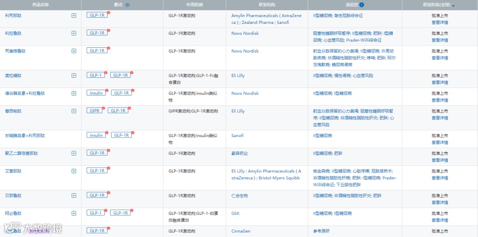Viewport: 478px width, 237px height.
Task: Click indication text 参考原研
Action: point(321,231)
